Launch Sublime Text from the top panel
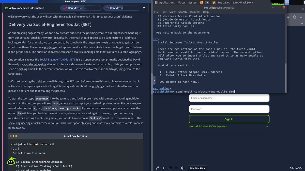The width and height of the screenshot is (305, 171). click(x=214, y=3)
